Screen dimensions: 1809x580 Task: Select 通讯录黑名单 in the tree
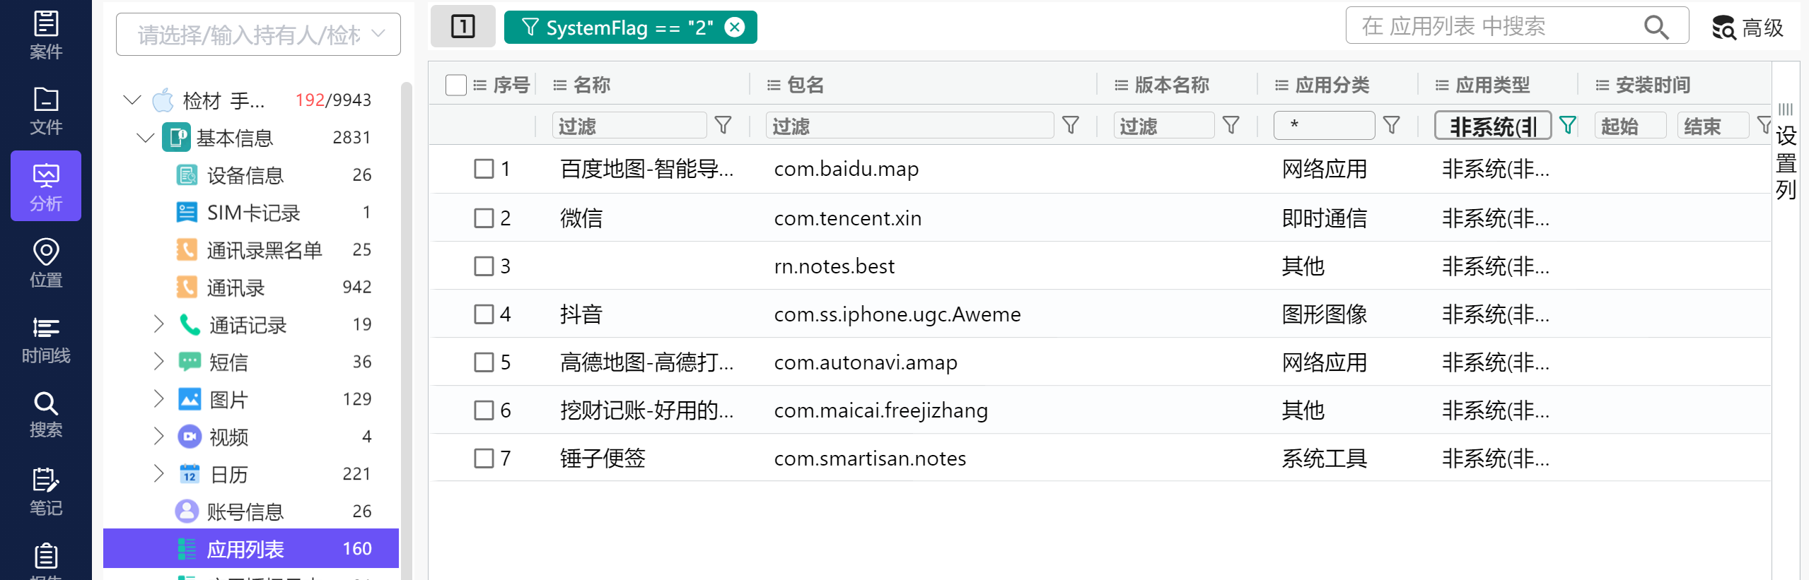264,249
